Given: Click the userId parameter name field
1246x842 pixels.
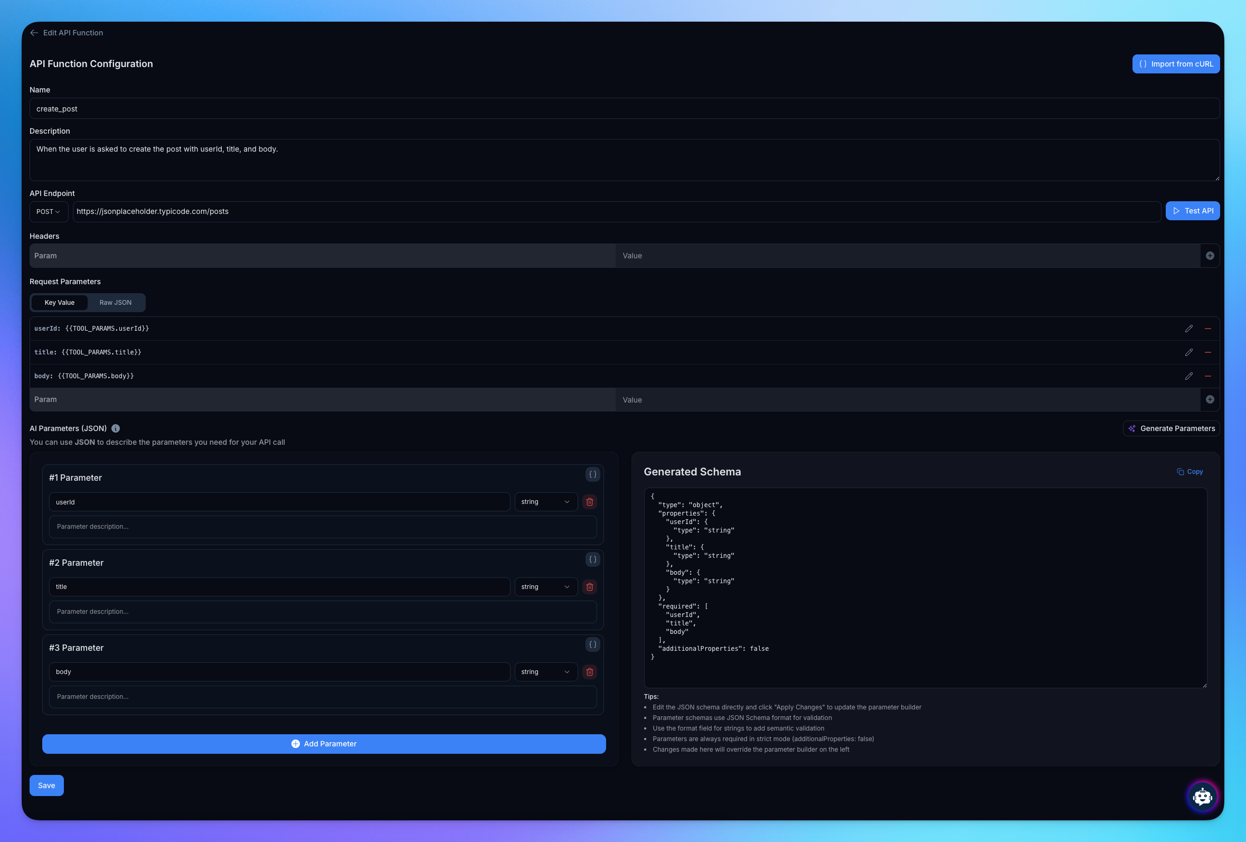Looking at the screenshot, I should click(x=279, y=502).
